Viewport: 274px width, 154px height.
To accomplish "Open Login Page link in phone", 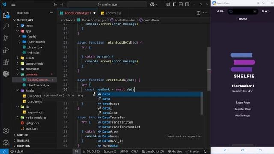I will (x=243, y=103).
